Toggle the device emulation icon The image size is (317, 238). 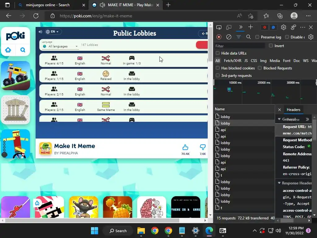click(x=229, y=27)
